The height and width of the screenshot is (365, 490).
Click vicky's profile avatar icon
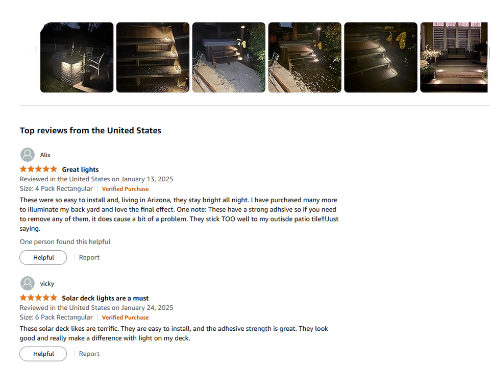[x=28, y=283]
